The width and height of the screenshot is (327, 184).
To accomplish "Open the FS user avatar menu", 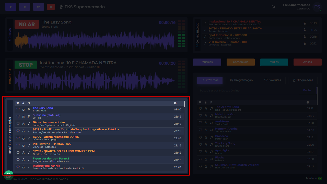I will 317,7.
